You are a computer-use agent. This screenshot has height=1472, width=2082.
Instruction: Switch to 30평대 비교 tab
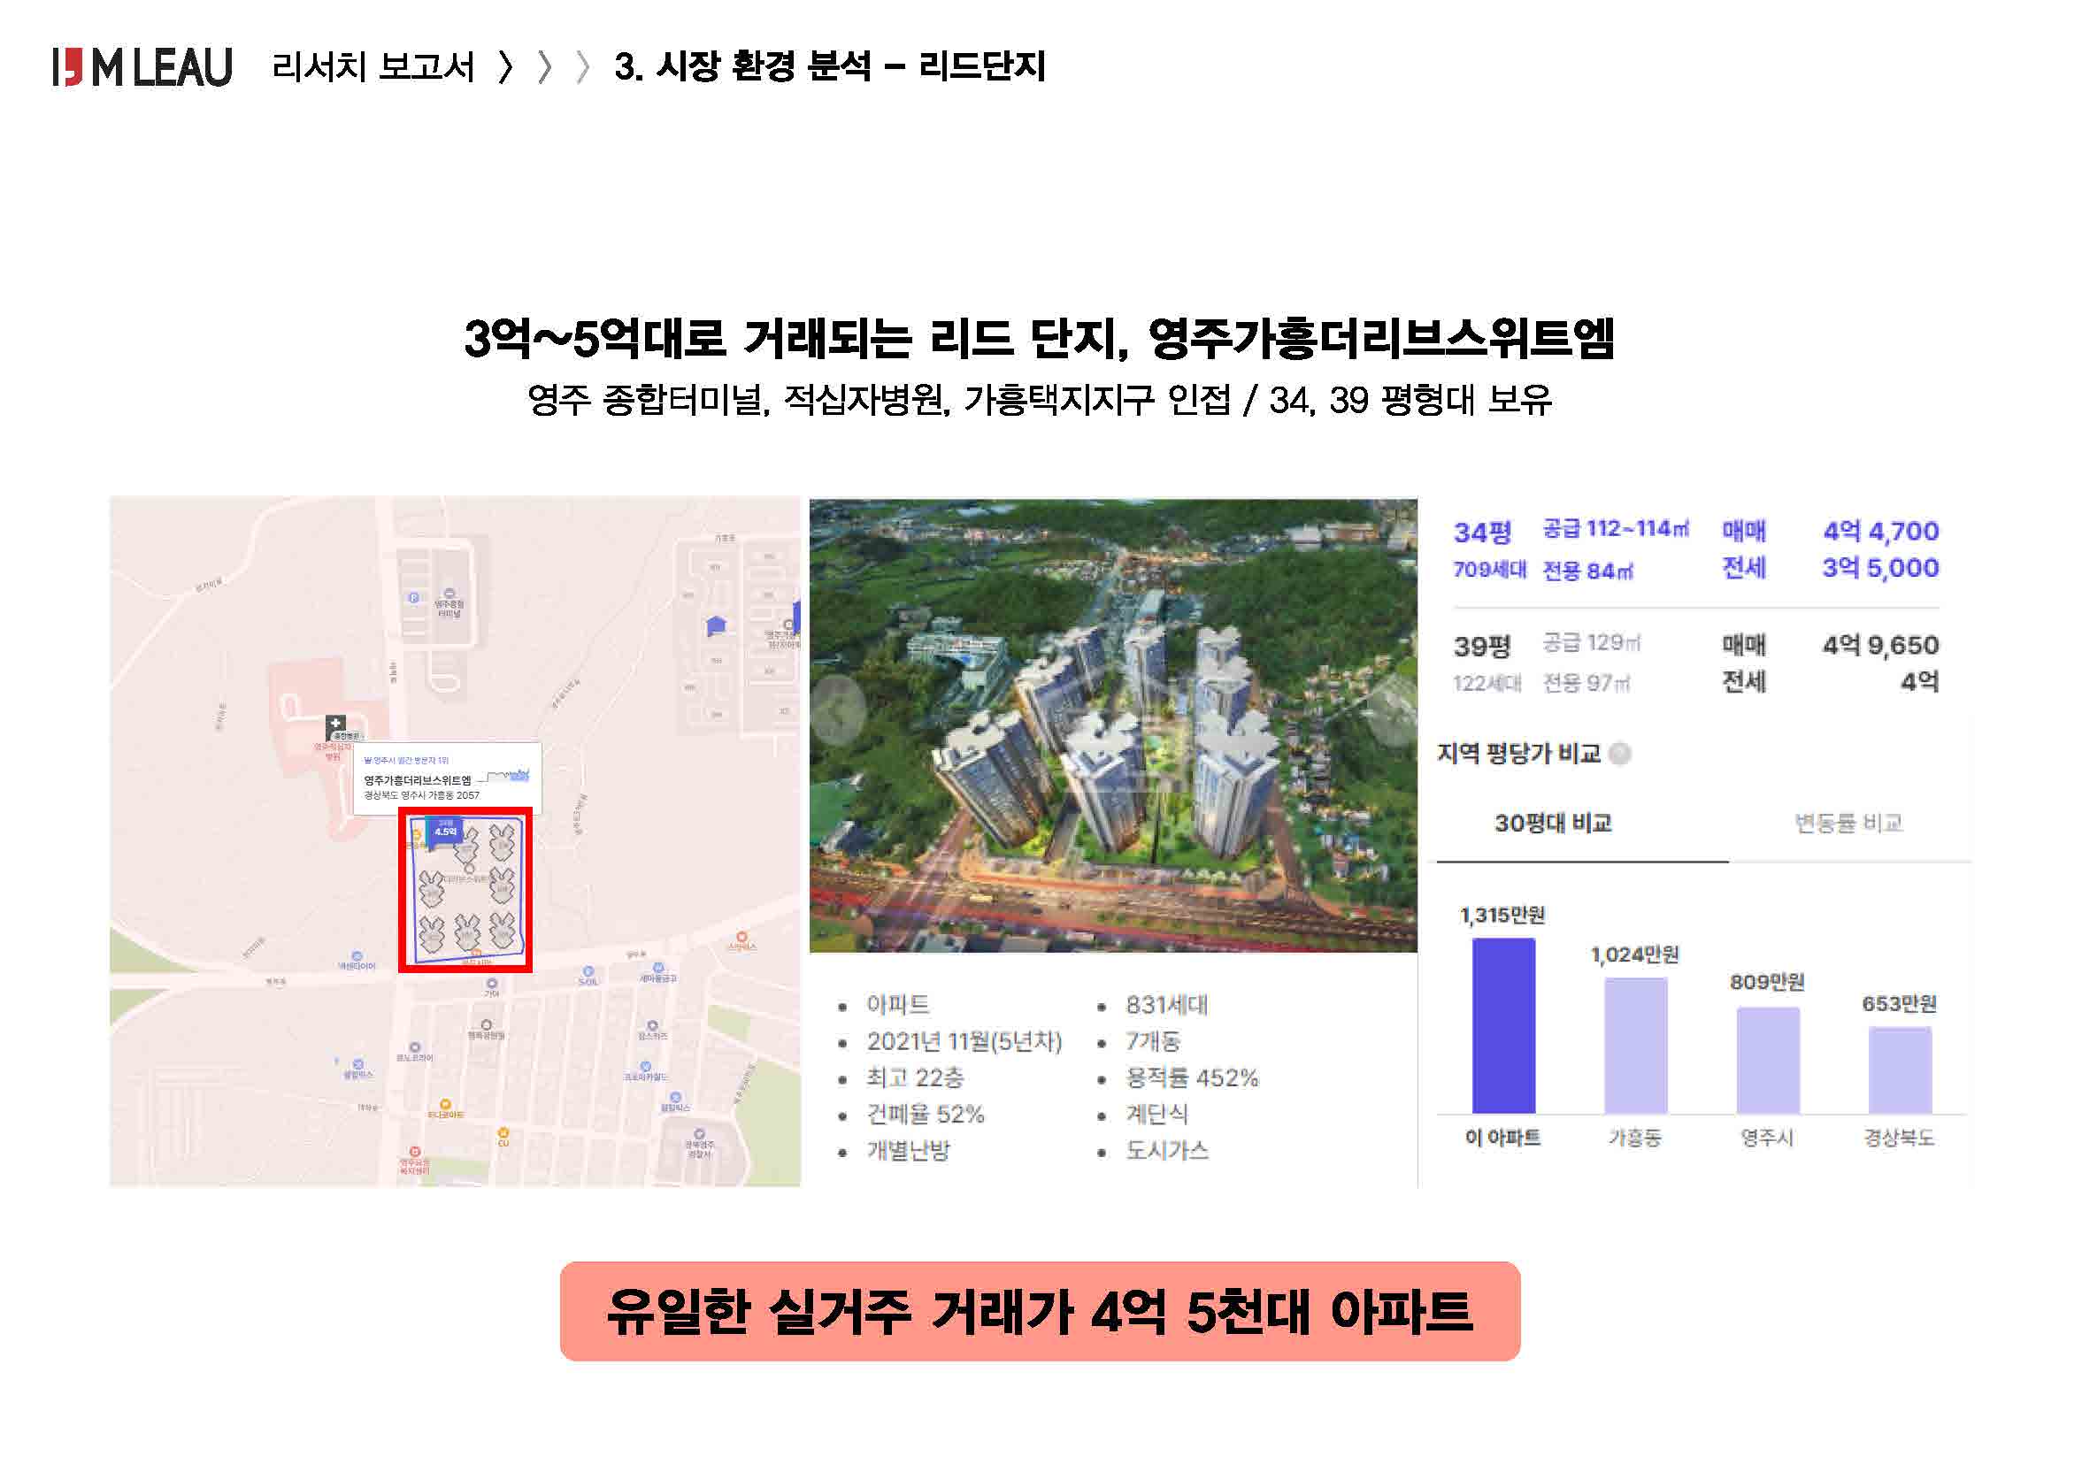click(1553, 823)
